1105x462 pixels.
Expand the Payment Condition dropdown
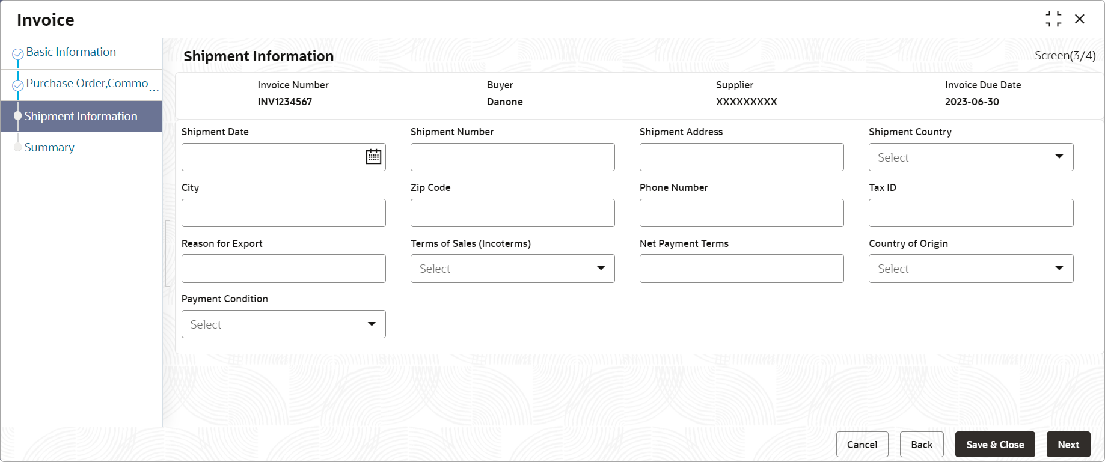(283, 324)
